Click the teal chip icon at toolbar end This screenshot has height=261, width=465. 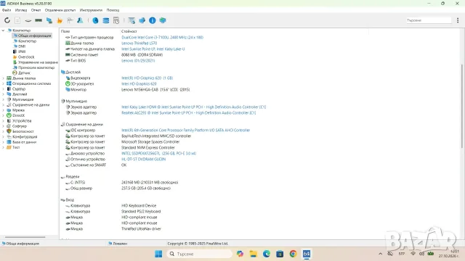[163, 20]
